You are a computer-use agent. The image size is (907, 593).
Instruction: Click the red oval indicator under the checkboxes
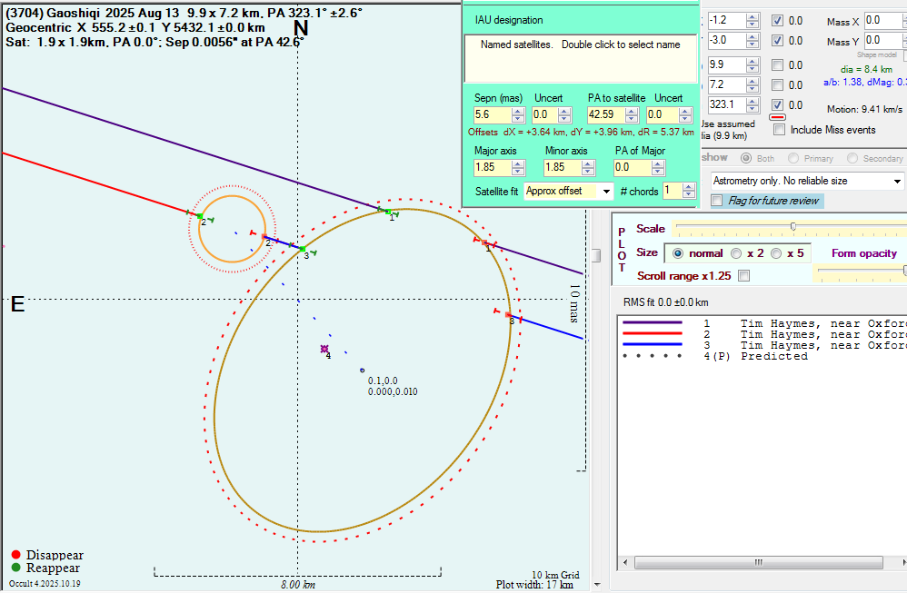point(778,116)
